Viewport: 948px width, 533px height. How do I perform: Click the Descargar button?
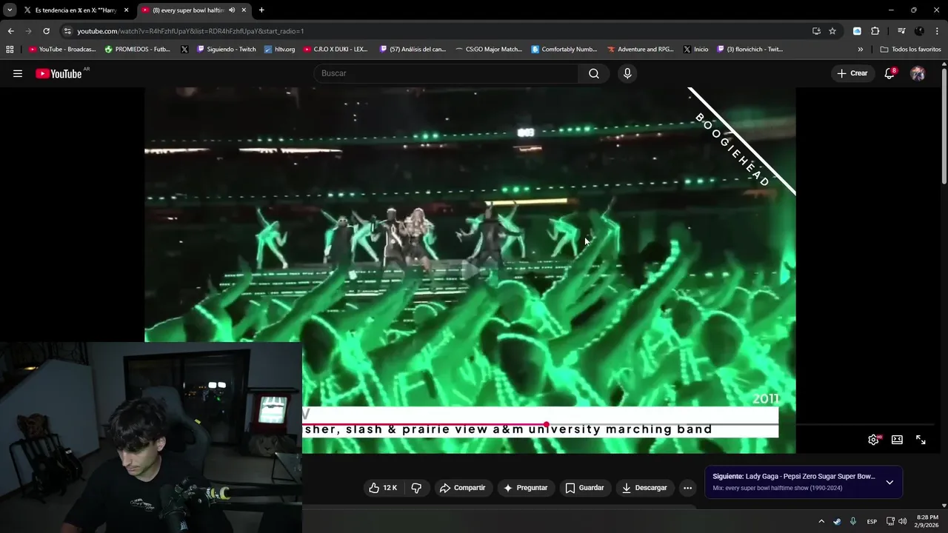[644, 488]
